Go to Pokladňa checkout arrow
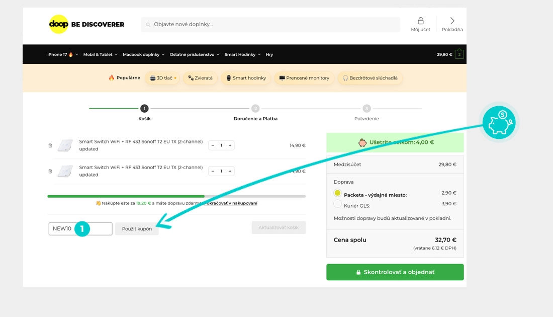The image size is (553, 317). (x=452, y=24)
